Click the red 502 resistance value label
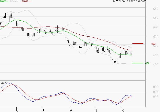Screen dimensions: 160x112 [x=153, y=44]
